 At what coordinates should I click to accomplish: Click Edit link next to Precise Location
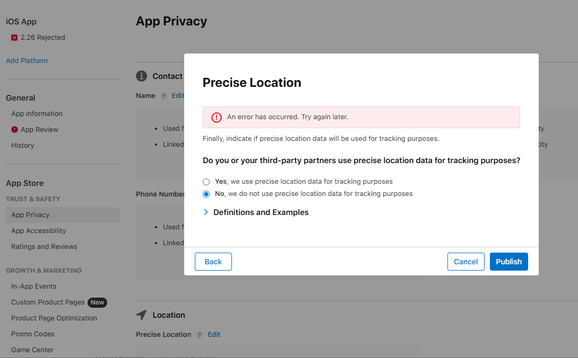(x=214, y=335)
